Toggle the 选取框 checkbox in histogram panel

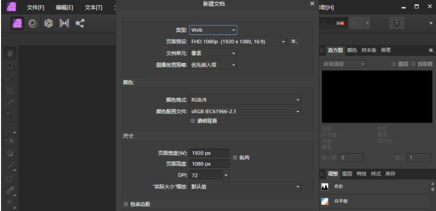coord(413,64)
